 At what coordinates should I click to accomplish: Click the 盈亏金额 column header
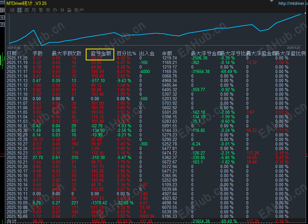[101, 54]
